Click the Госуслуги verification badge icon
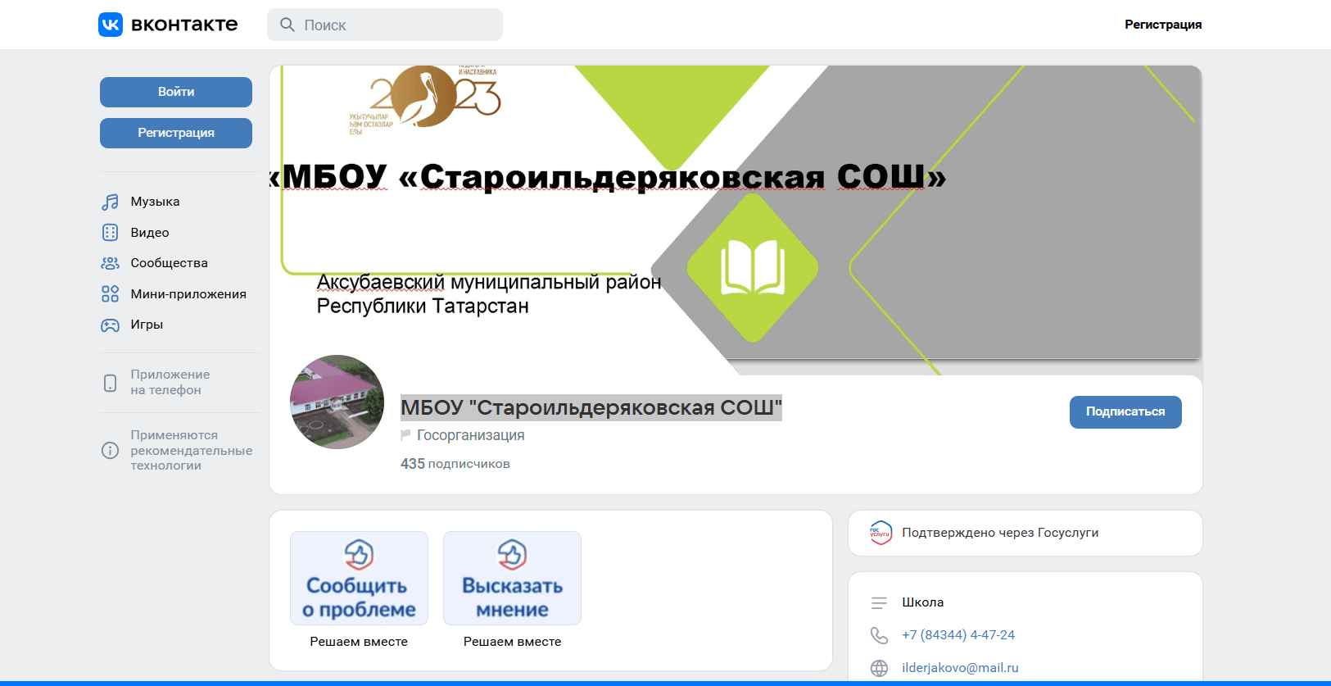This screenshot has width=1331, height=686. pos(881,533)
